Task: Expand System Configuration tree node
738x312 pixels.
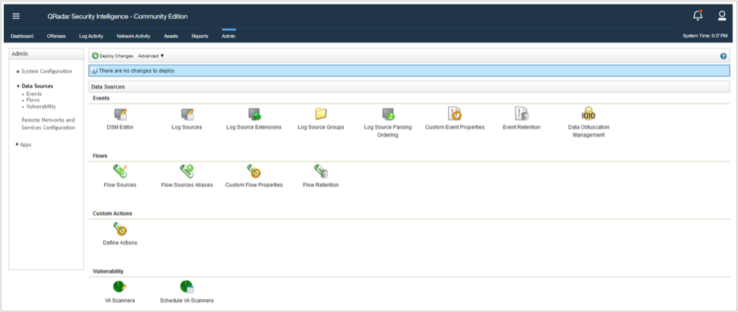Action: click(46, 71)
